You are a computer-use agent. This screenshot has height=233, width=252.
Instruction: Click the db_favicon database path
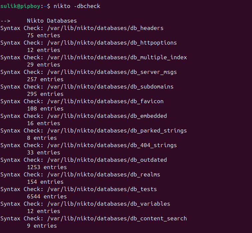105,101
